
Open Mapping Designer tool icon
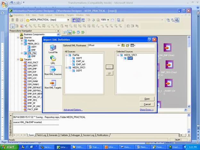click(83, 32)
